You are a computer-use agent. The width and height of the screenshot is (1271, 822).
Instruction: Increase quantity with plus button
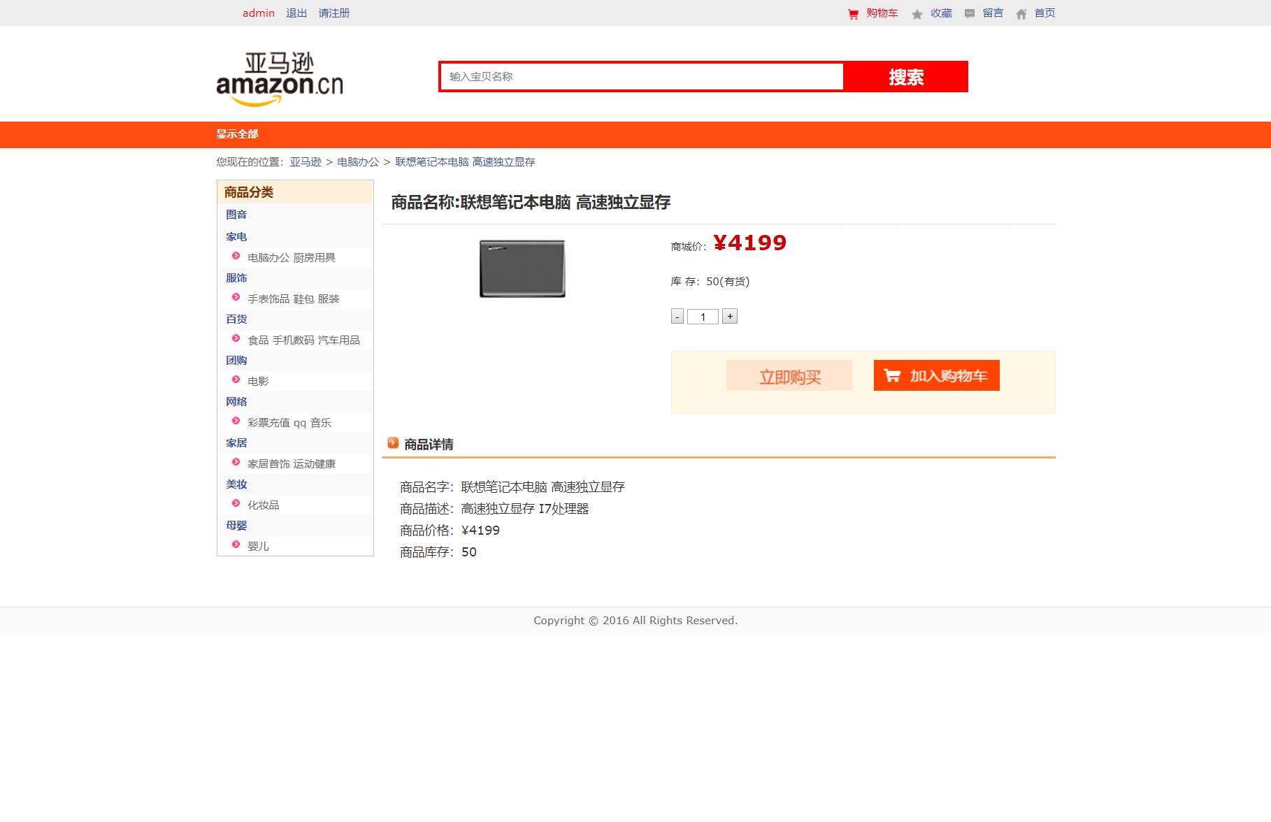pyautogui.click(x=730, y=317)
